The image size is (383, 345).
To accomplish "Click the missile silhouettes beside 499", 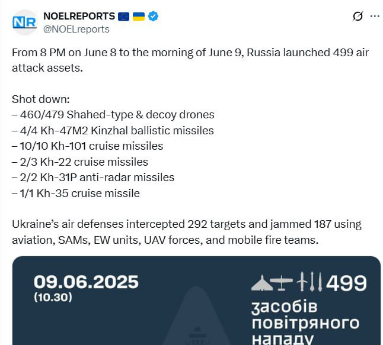I will [309, 281].
